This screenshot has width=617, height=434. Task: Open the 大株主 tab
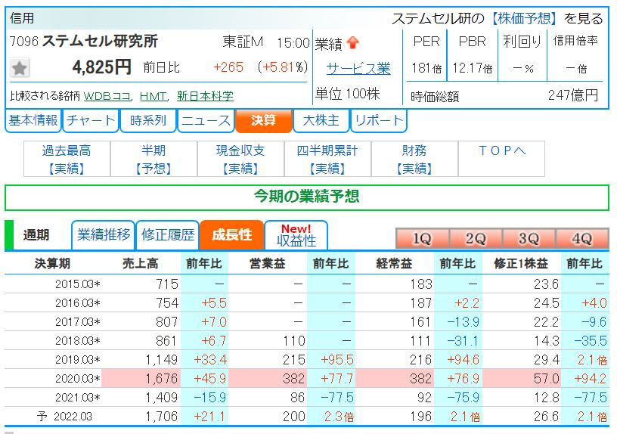coord(321,120)
